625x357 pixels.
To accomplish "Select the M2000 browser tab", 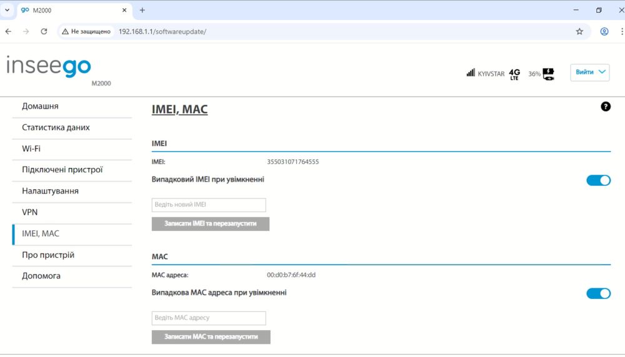I will click(74, 11).
